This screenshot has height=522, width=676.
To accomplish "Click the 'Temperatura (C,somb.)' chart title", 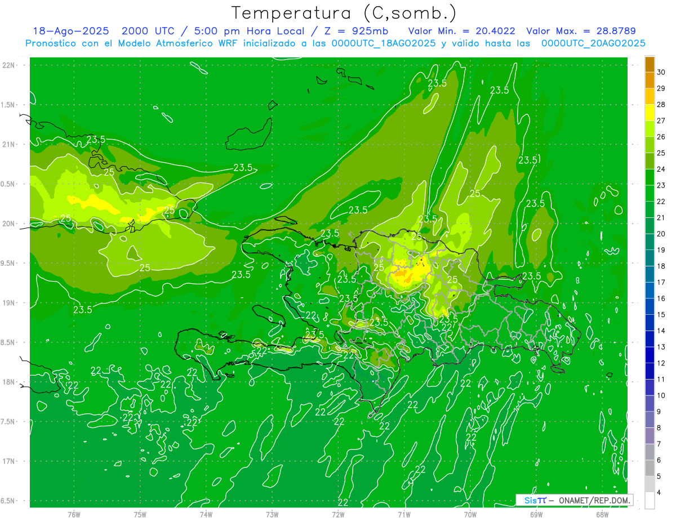I will tap(344, 13).
